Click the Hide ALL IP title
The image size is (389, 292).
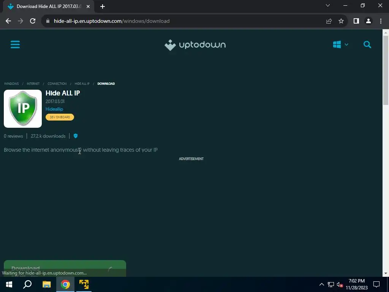pos(63,93)
